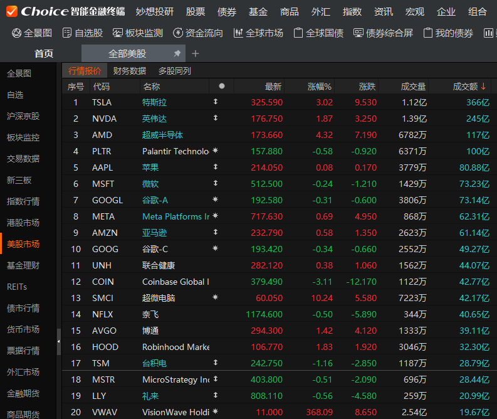Screen dimensions: 497x419
Task: Select the NFLX price 1174.600
Action: tap(264, 314)
